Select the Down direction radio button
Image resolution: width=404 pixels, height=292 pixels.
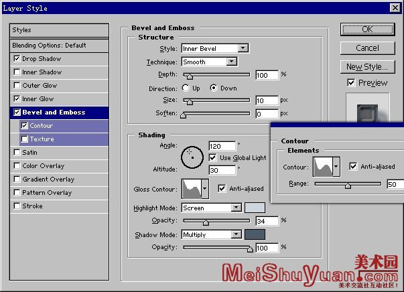pyautogui.click(x=214, y=88)
